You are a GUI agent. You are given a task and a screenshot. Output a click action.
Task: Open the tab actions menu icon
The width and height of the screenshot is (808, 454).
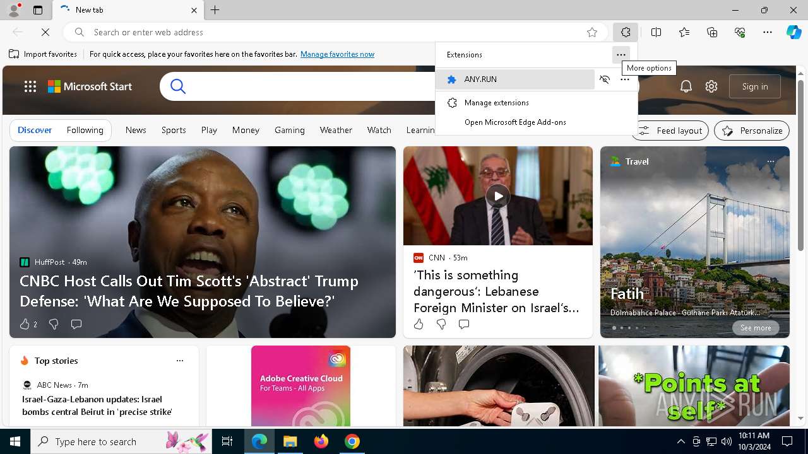38,10
